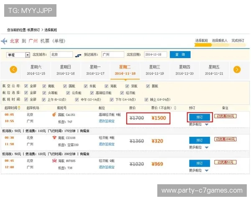The width and height of the screenshot is (251, 201).
Task: Click the Hainan Airlines logo for HU7805
Action: [x=54, y=161]
